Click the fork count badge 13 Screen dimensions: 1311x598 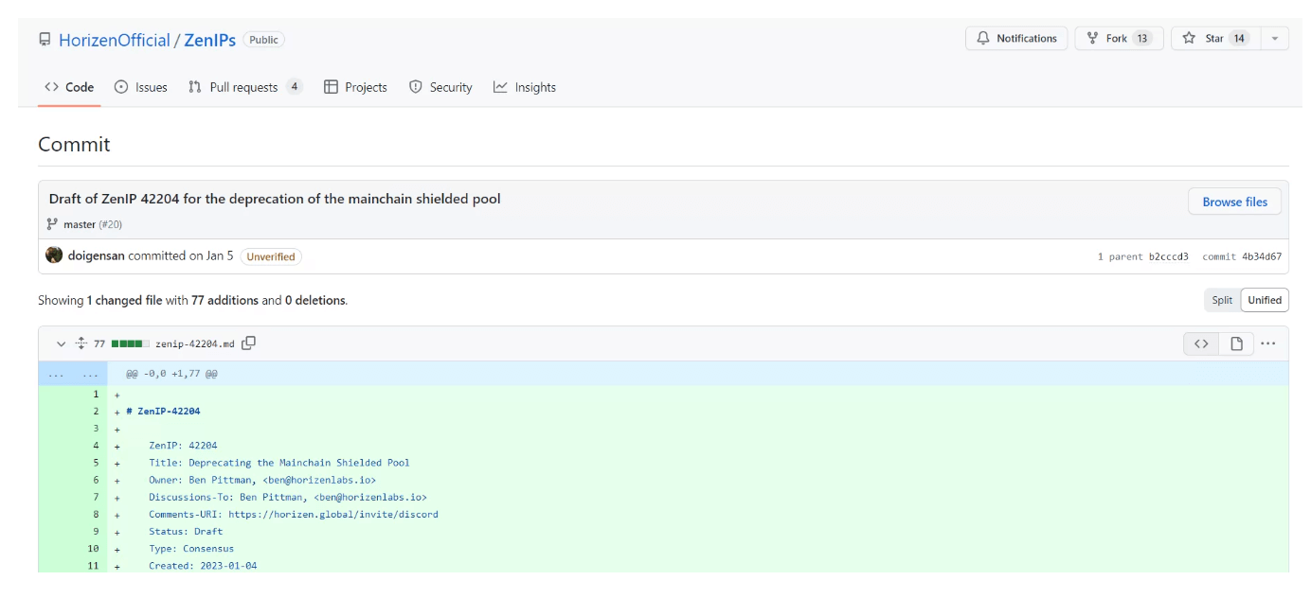[x=1142, y=39]
